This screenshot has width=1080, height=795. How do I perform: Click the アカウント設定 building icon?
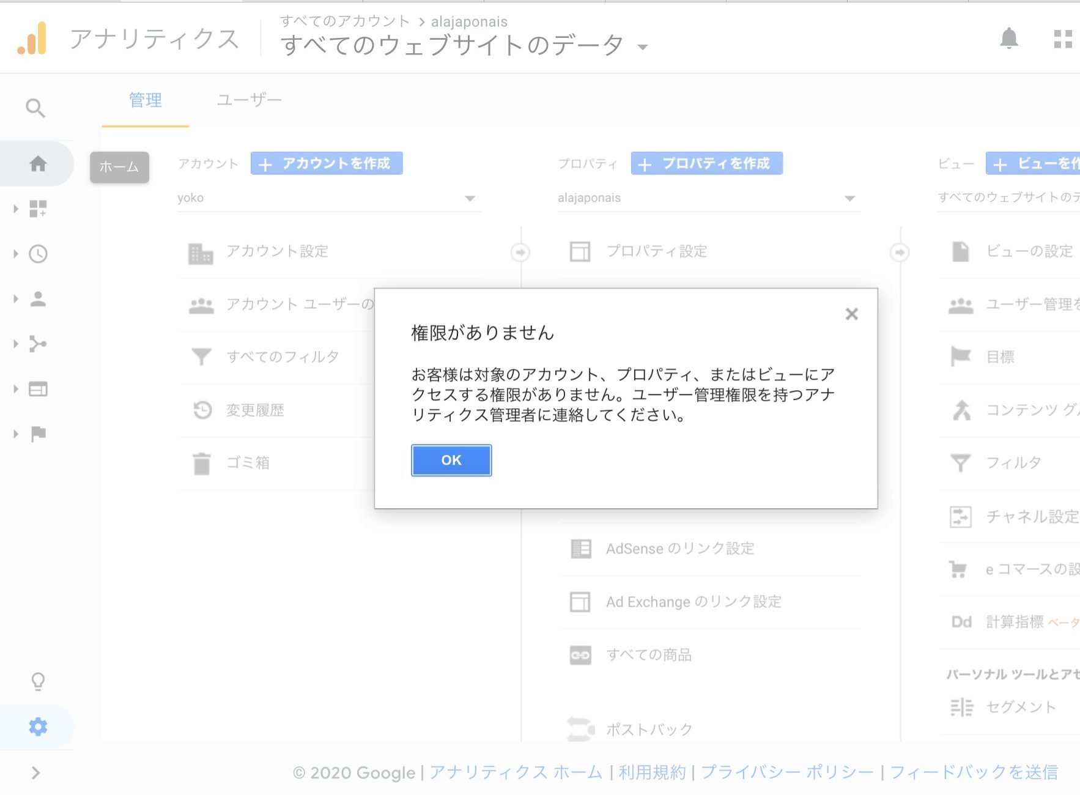coord(201,253)
